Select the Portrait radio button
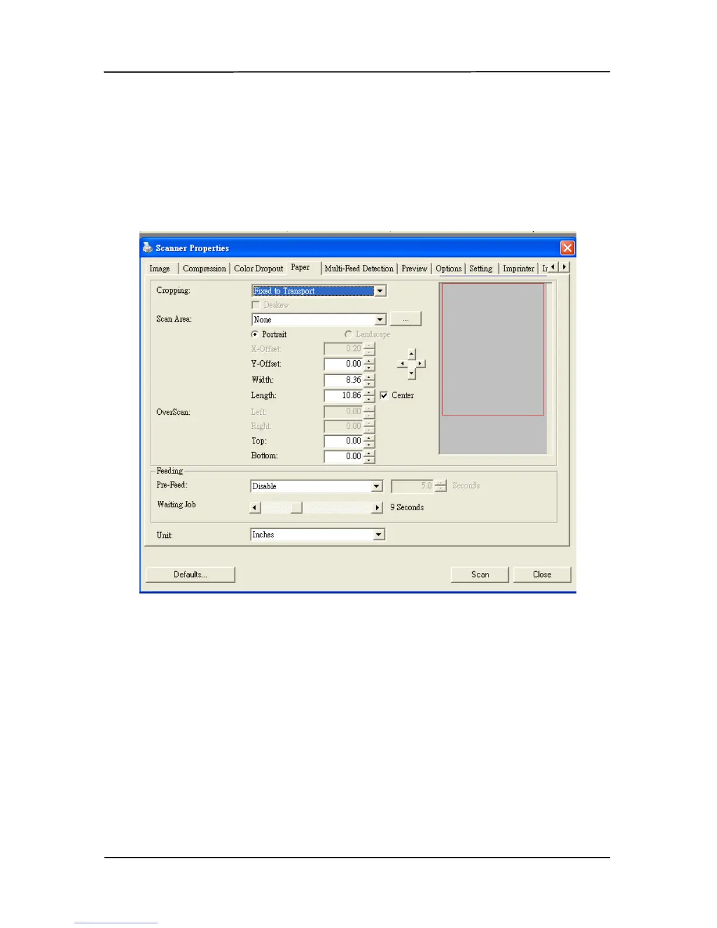Image resolution: width=717 pixels, height=928 pixels. tap(255, 334)
